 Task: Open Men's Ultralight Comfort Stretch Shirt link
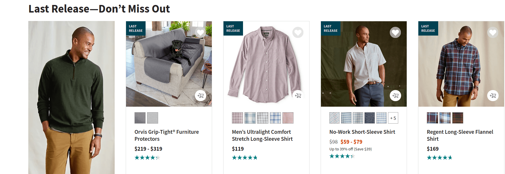[262, 136]
